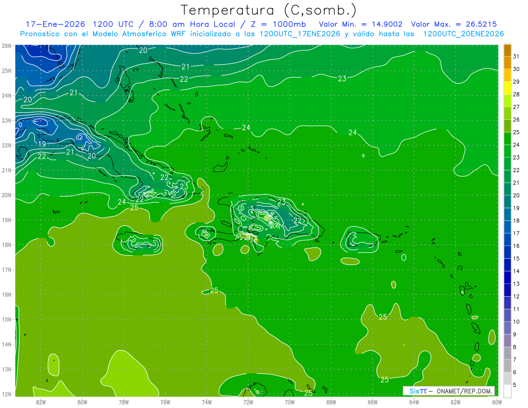Click the 66W longitude axis label
The image size is (528, 408).
[373, 402]
